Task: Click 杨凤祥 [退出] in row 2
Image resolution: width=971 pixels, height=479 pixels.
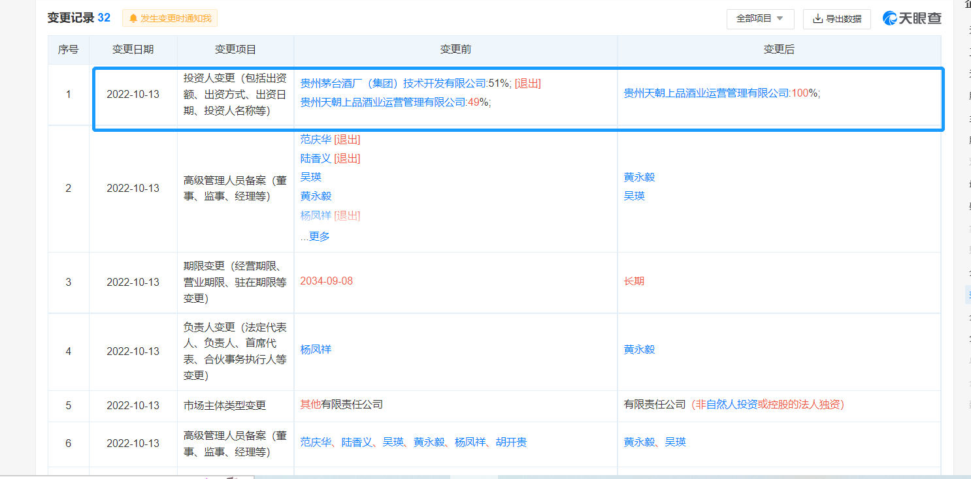Action: coord(330,215)
